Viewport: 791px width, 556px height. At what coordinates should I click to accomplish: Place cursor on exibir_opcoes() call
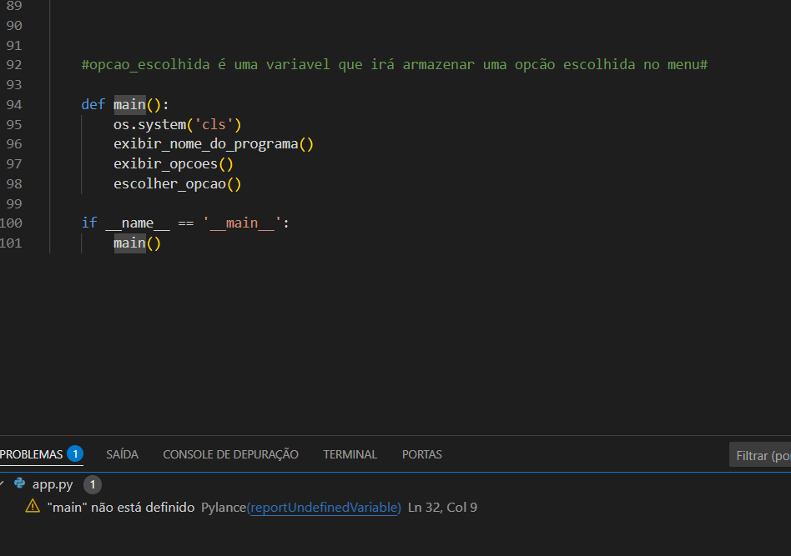173,164
